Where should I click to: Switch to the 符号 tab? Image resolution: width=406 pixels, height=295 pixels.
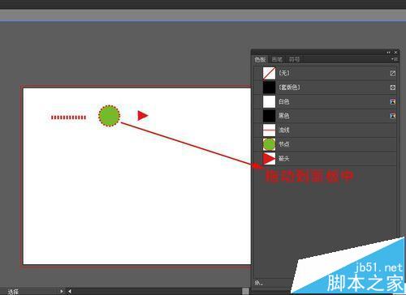[x=294, y=59]
